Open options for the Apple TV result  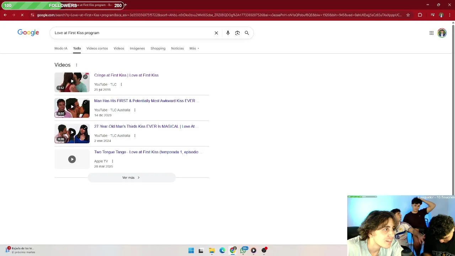pos(112,161)
